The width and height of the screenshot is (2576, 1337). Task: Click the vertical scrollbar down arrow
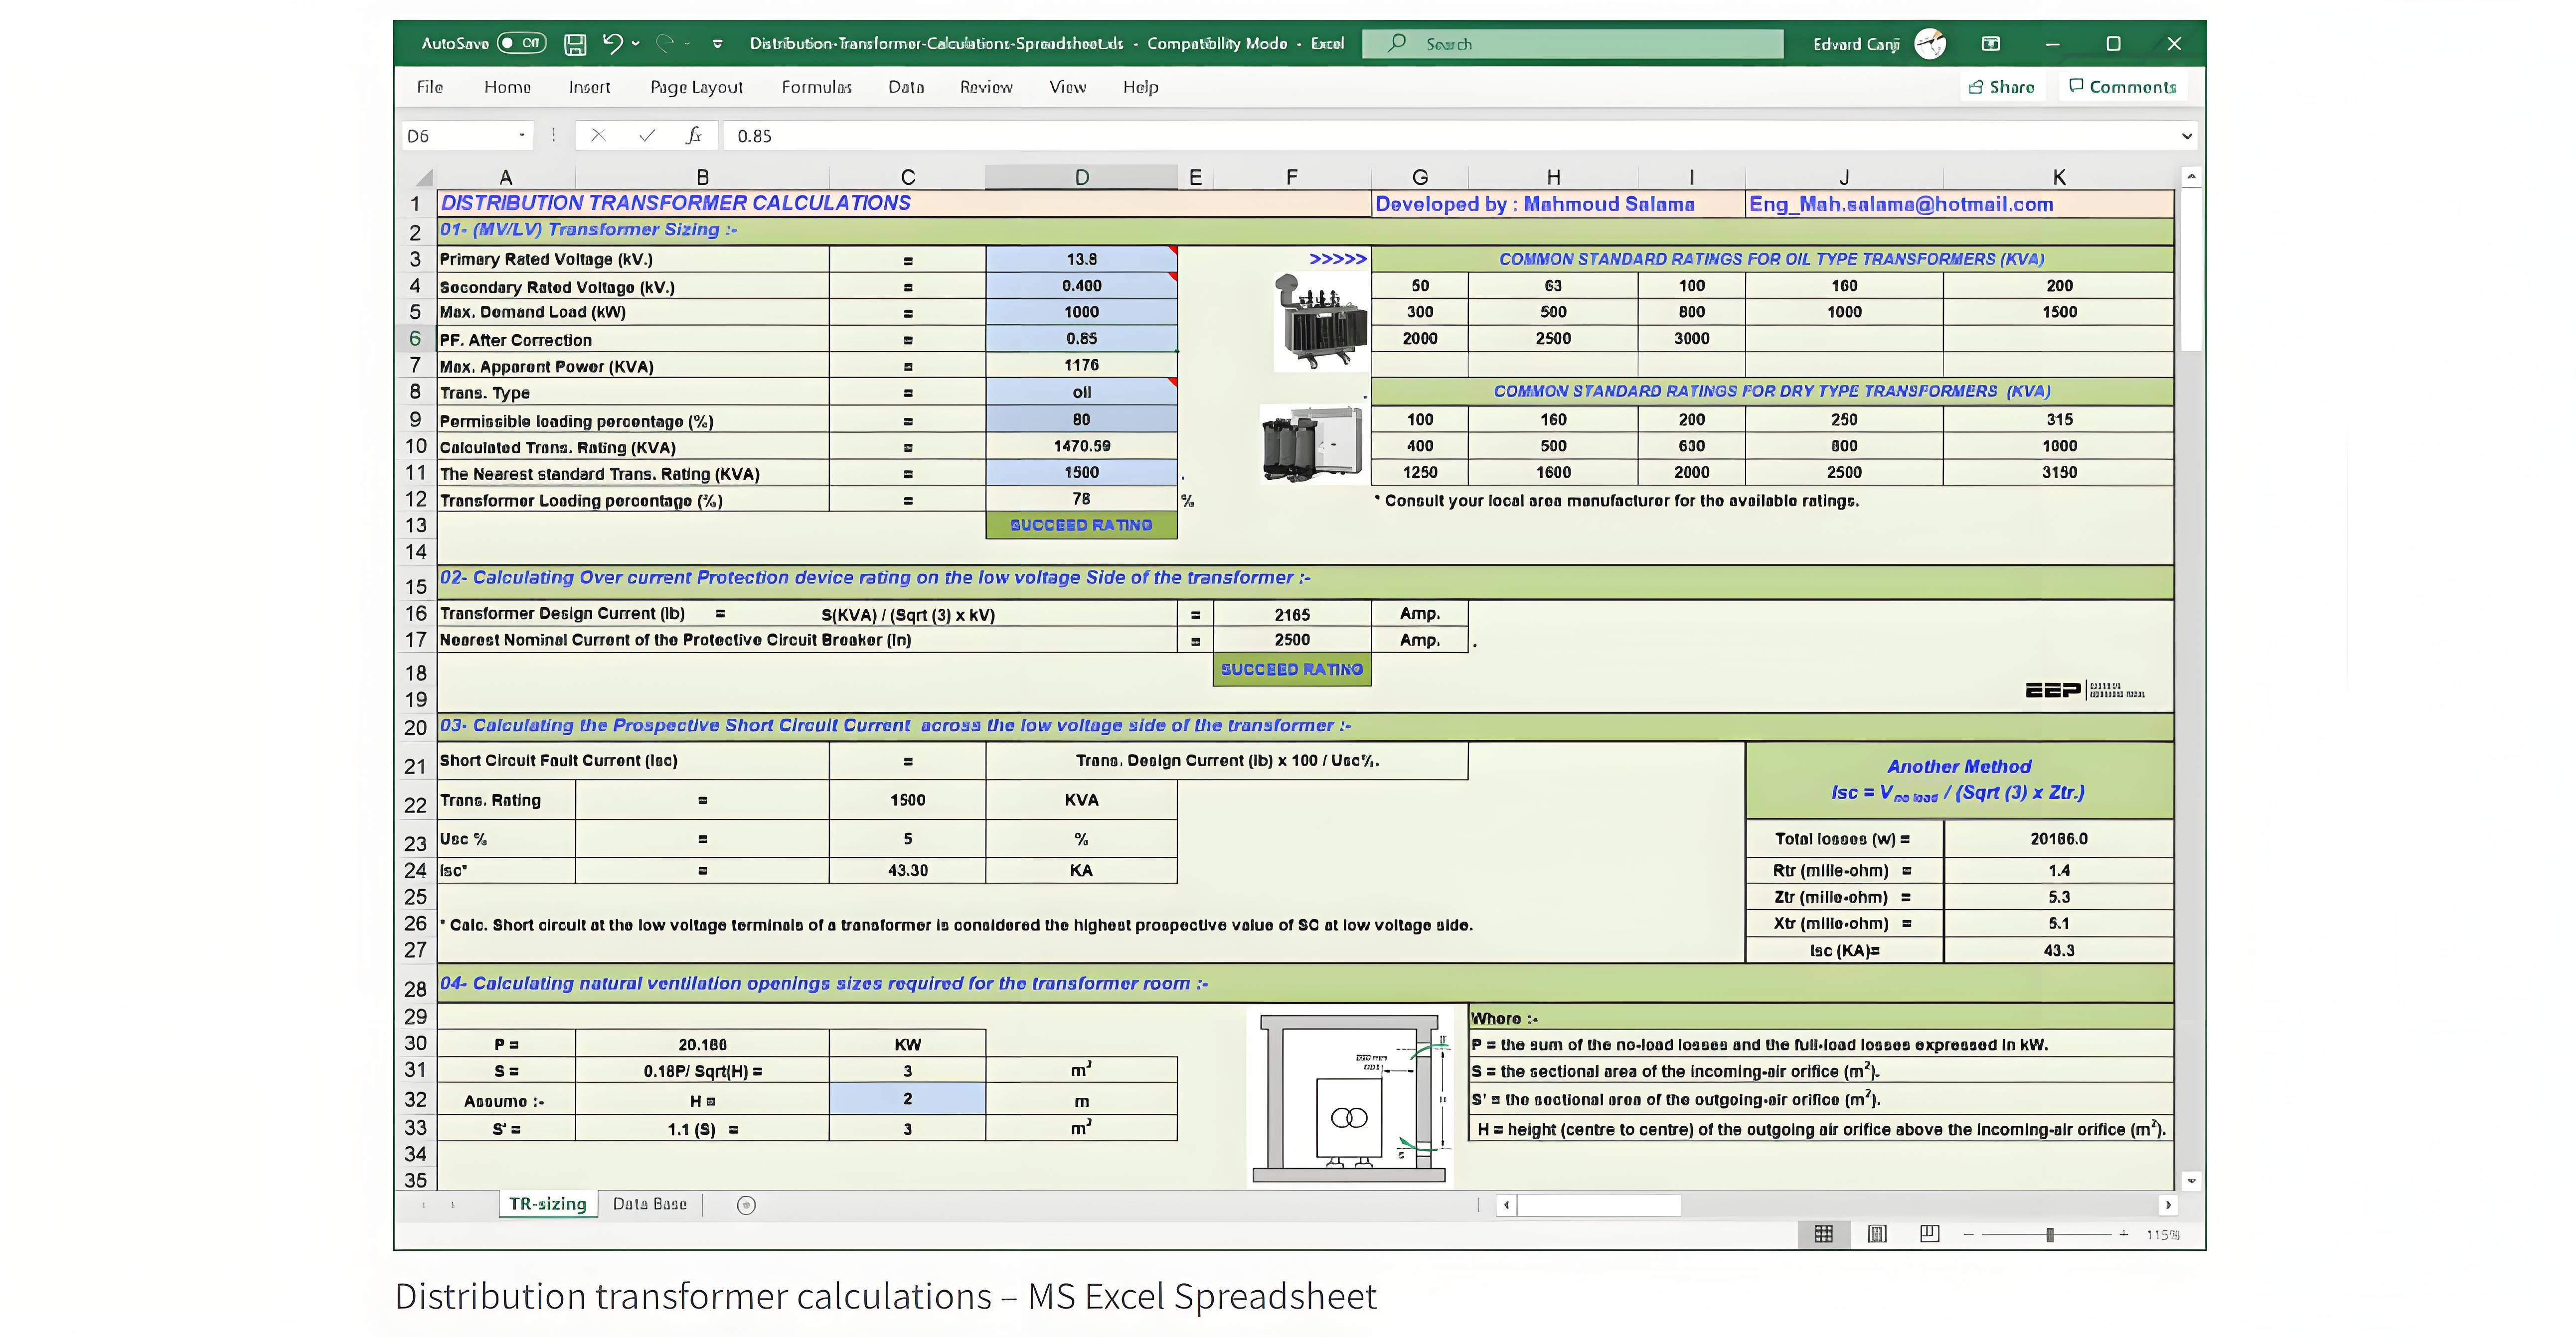click(2191, 1180)
